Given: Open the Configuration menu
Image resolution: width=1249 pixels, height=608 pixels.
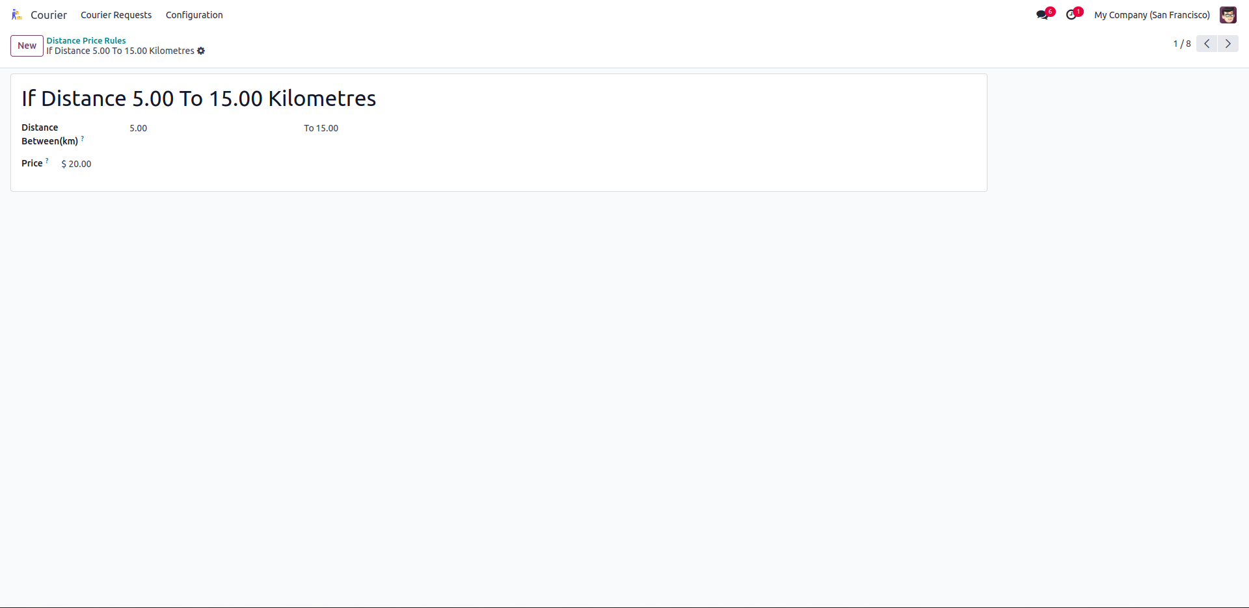Looking at the screenshot, I should (x=194, y=15).
